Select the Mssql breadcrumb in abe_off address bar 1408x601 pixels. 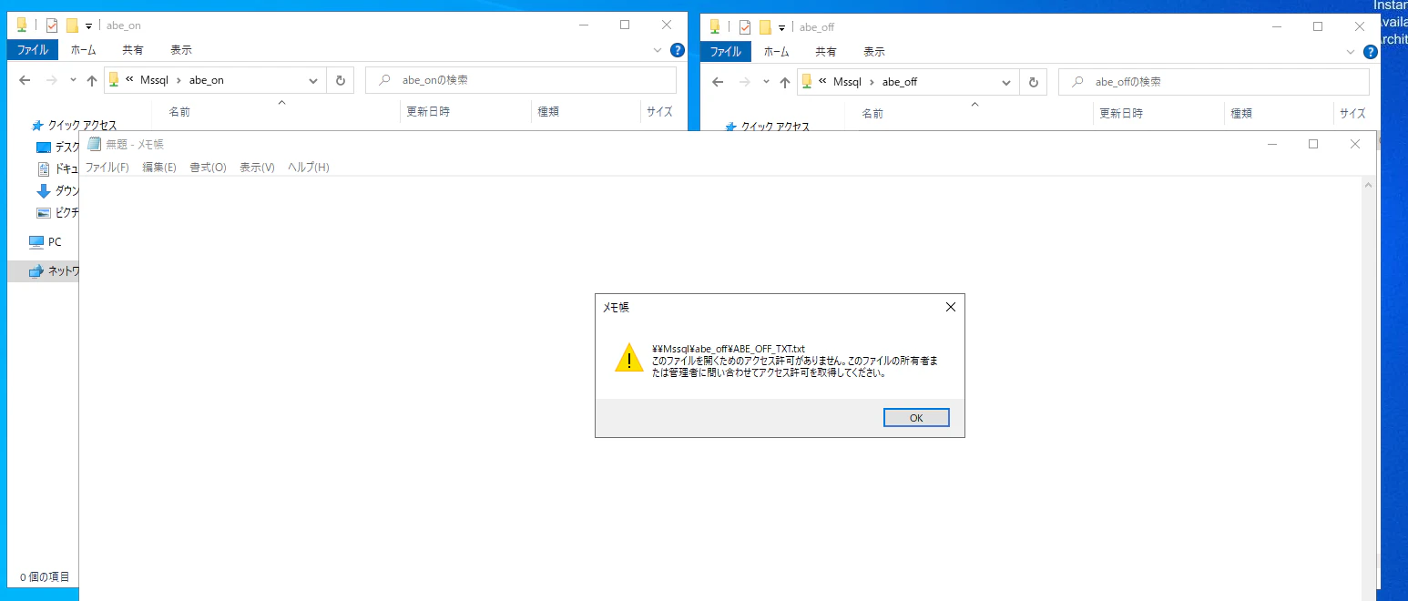coord(848,81)
